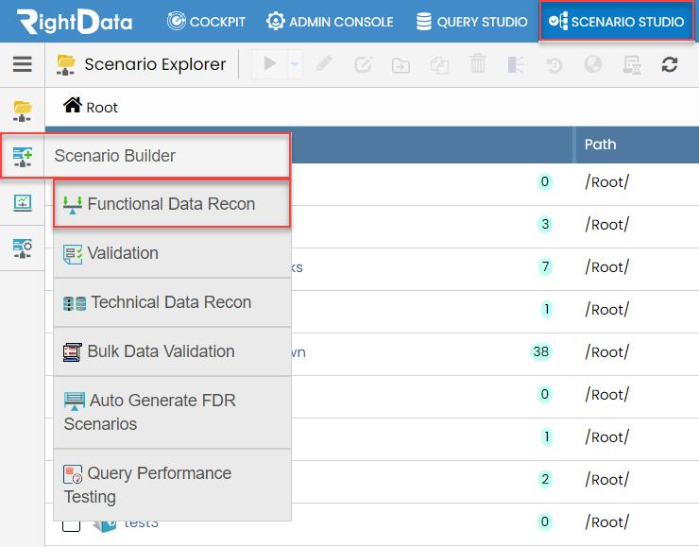
Task: Select the Scenario Studio tab
Action: pos(617,21)
